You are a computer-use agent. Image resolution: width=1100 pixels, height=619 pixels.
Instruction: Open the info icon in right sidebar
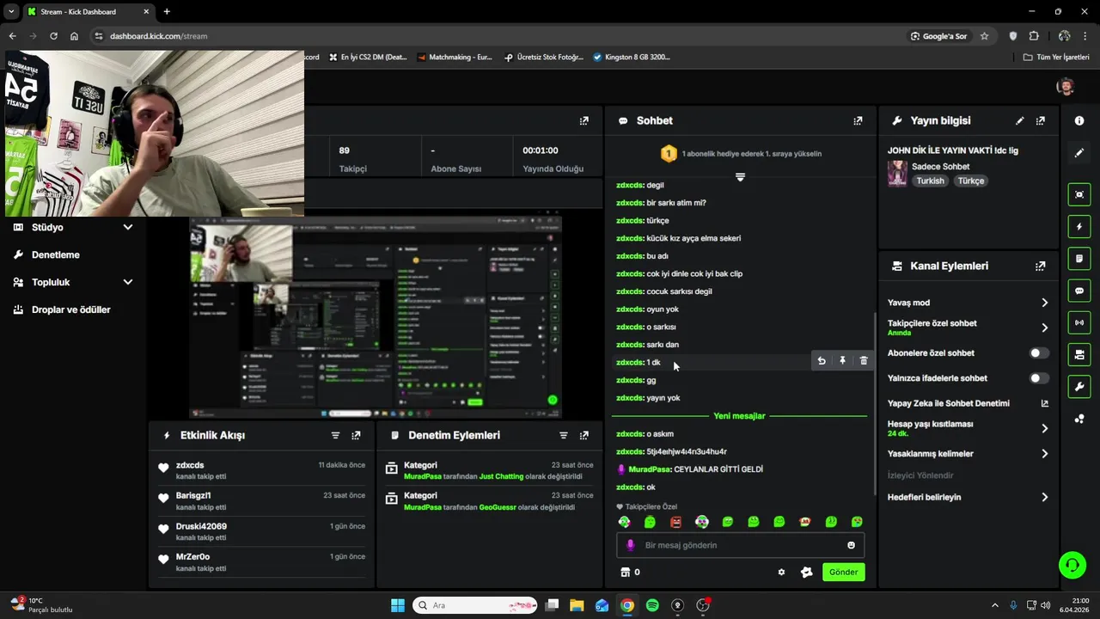[1079, 121]
